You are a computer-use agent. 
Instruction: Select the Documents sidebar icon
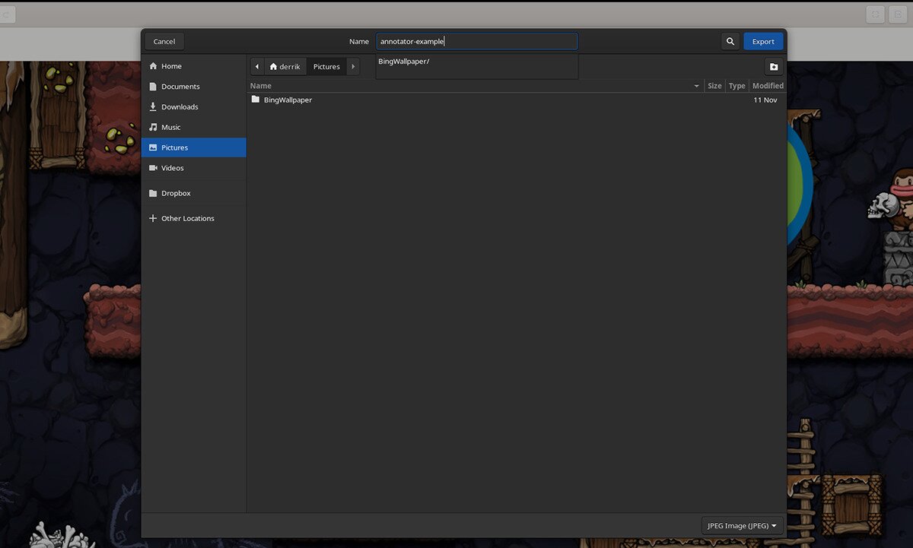(154, 86)
